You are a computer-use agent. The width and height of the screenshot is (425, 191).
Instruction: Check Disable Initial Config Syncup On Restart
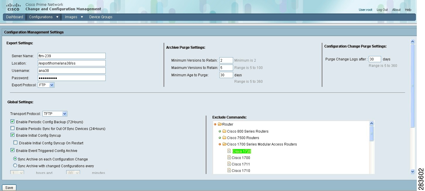[x=16, y=143]
